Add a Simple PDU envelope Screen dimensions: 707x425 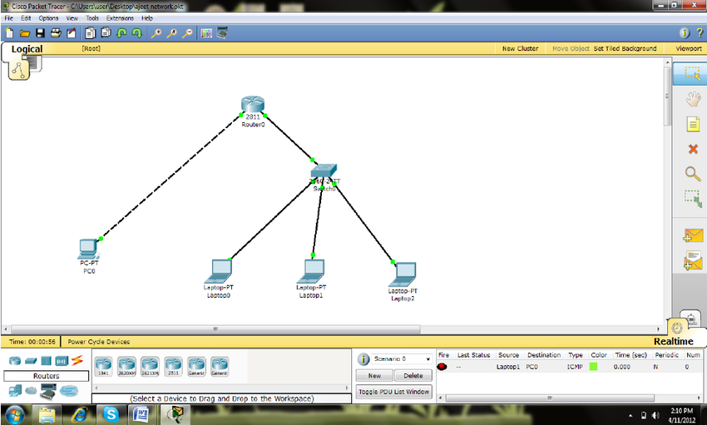[693, 235]
